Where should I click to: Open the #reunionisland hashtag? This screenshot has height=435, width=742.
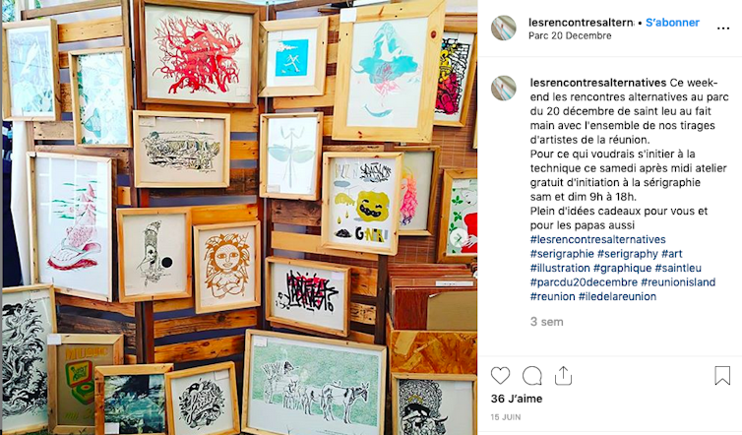click(x=678, y=282)
